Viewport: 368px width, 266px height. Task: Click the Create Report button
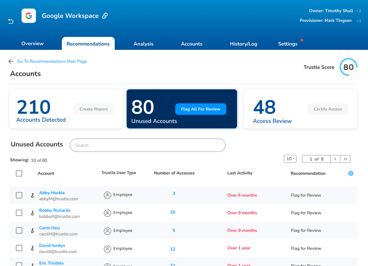coord(94,109)
